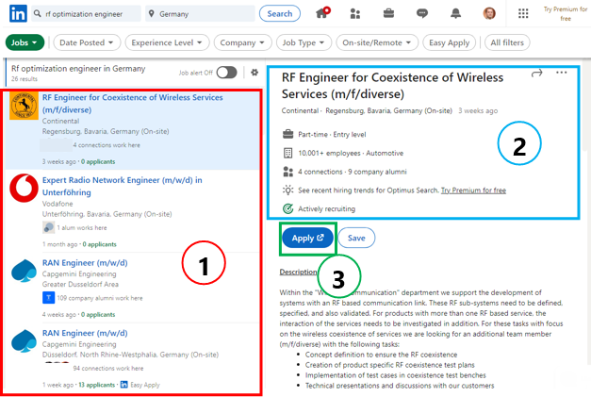Share the job with arrow icon
591x397 pixels.
[x=536, y=73]
